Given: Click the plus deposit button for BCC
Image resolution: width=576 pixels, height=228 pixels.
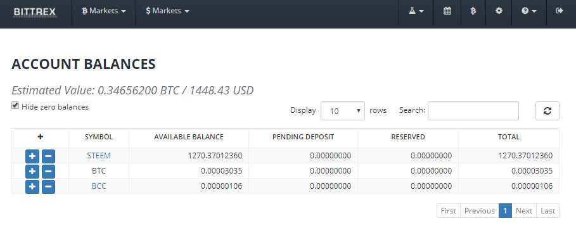Looking at the screenshot, I should (x=32, y=186).
